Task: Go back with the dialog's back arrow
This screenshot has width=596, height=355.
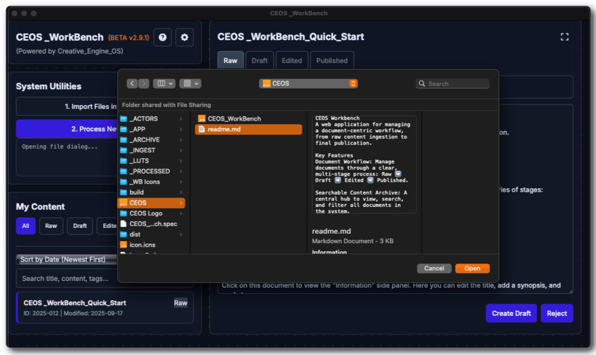Action: point(132,83)
